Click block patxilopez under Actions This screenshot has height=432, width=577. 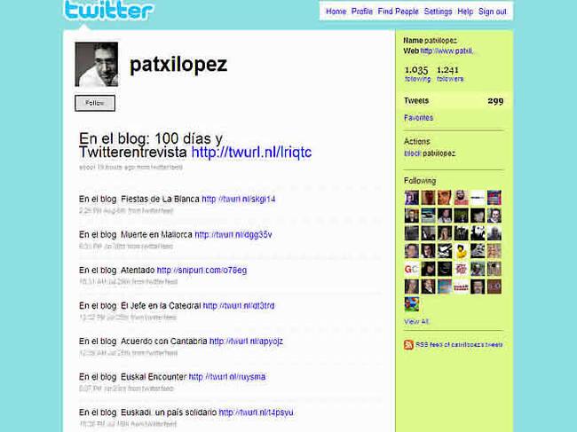coord(430,153)
